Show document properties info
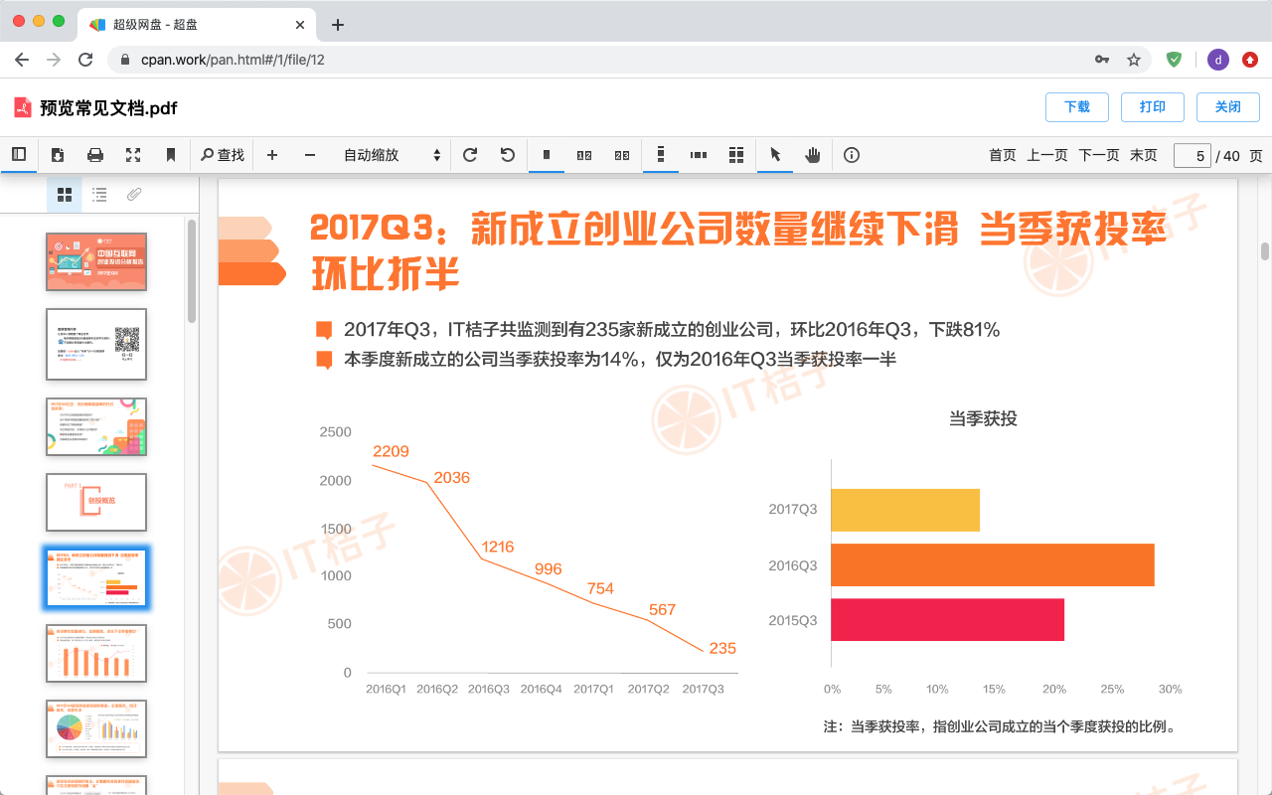This screenshot has height=795, width=1272. 852,155
